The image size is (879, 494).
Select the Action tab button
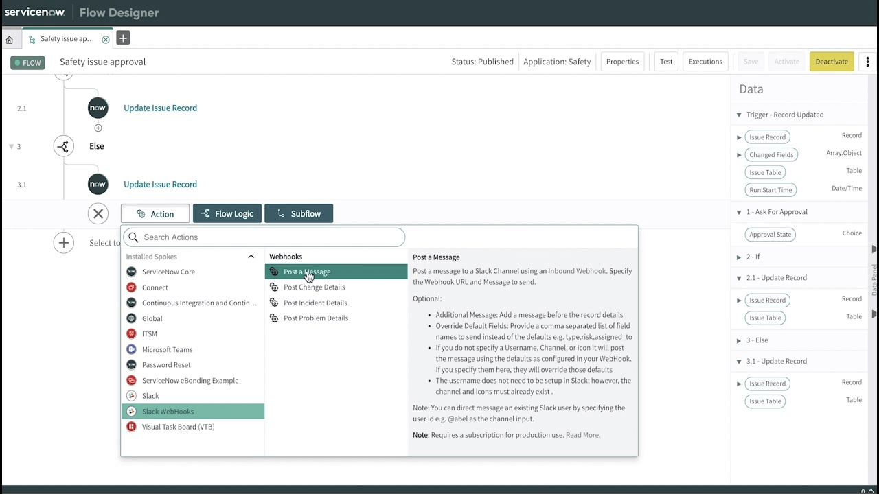click(x=155, y=214)
